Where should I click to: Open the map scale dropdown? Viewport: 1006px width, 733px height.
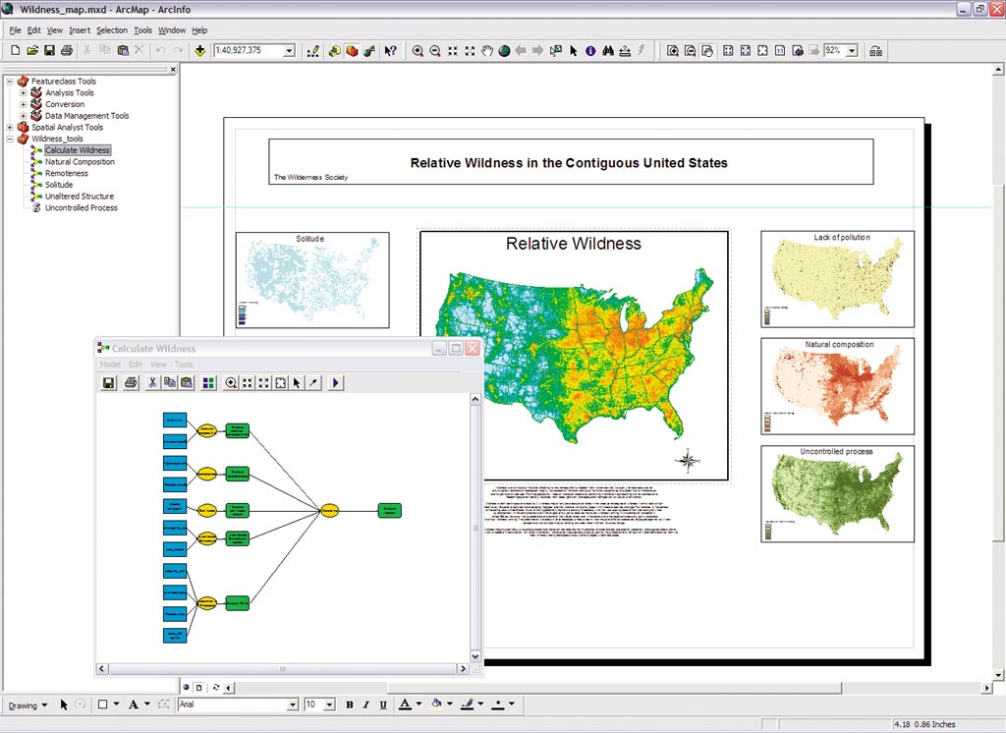[289, 51]
